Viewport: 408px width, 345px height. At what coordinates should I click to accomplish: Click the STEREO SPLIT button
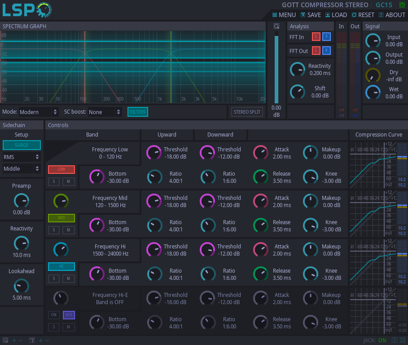coord(247,112)
